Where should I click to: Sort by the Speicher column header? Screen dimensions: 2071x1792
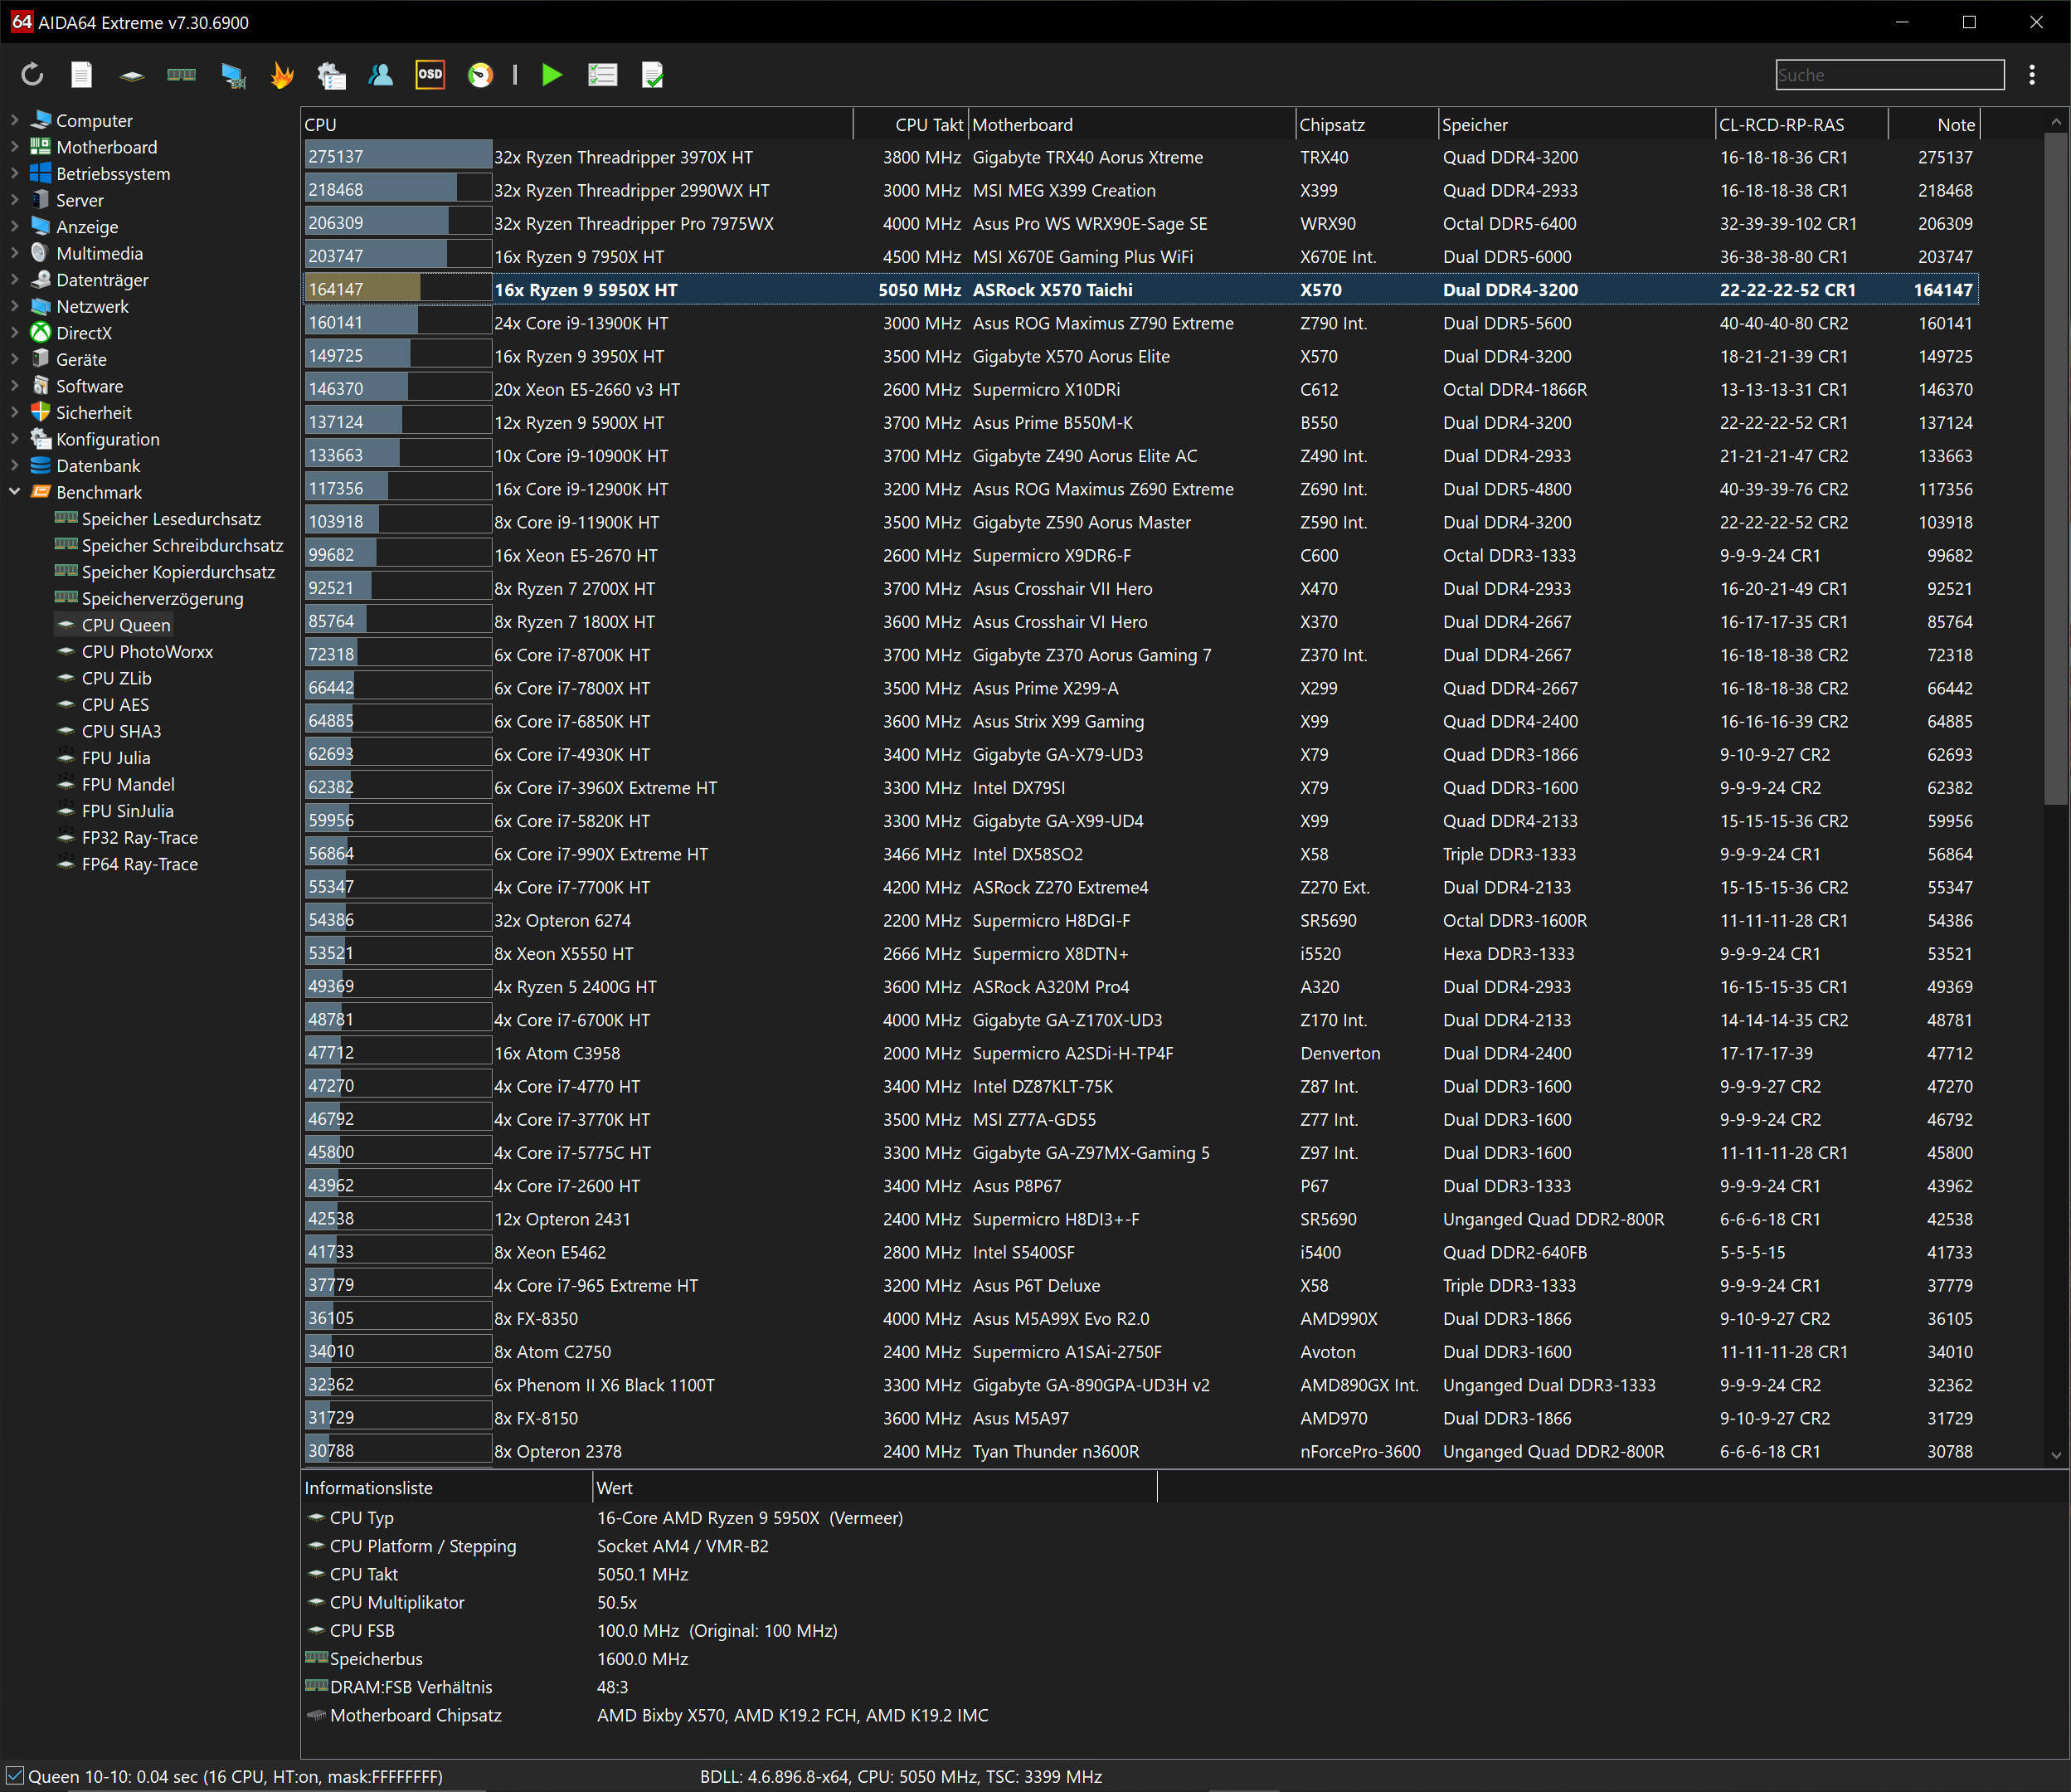point(1576,124)
